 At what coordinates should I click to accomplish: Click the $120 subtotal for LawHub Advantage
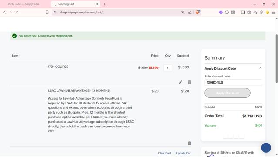(x=185, y=91)
